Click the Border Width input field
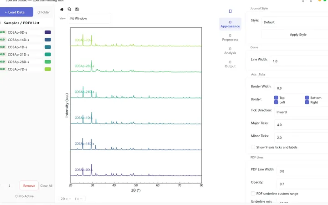The image size is (328, 205). (x=301, y=88)
